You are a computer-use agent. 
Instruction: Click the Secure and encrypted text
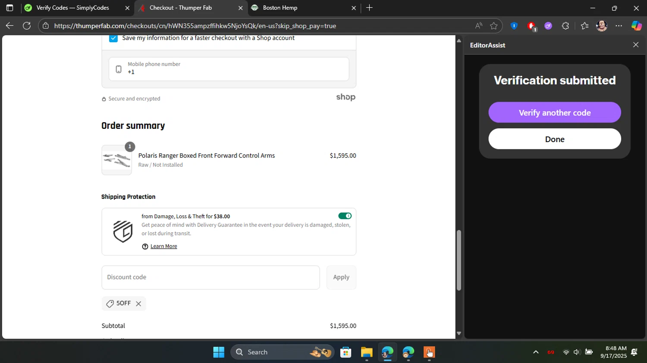[x=134, y=99]
